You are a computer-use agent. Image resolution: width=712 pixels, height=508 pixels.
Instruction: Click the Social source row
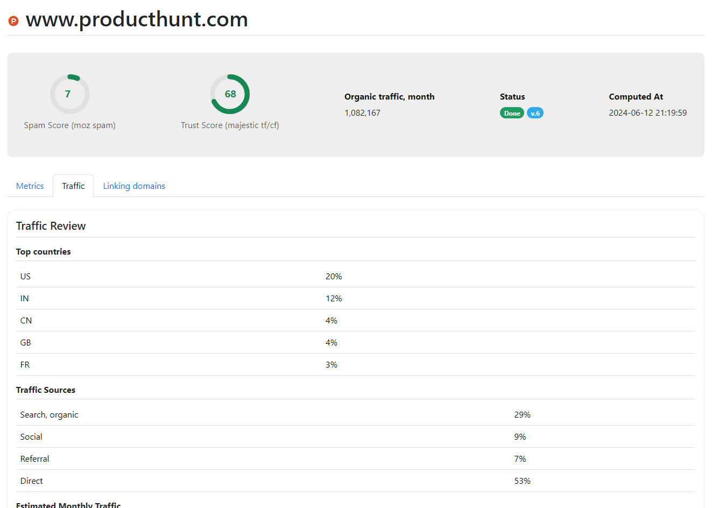356,437
